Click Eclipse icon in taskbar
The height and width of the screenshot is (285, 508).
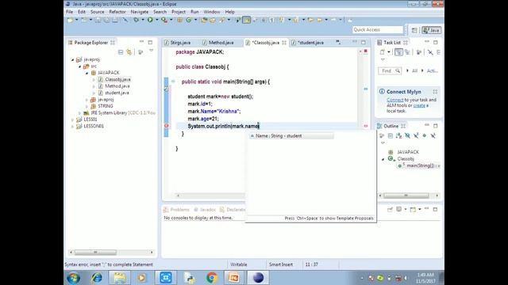pyautogui.click(x=258, y=278)
